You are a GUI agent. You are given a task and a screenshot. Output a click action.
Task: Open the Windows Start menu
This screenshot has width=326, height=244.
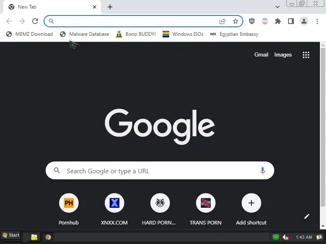pos(11,235)
